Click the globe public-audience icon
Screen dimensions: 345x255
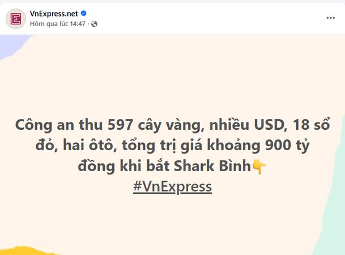click(94, 24)
